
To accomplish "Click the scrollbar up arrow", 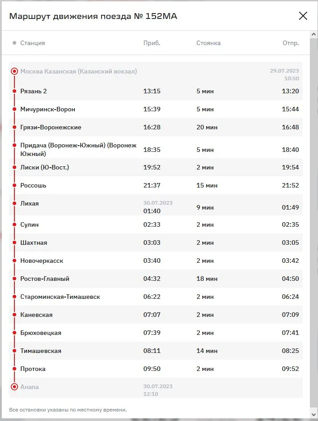I will [x=314, y=35].
